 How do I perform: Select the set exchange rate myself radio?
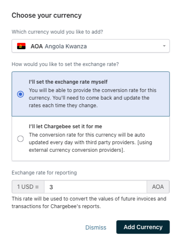(21, 94)
